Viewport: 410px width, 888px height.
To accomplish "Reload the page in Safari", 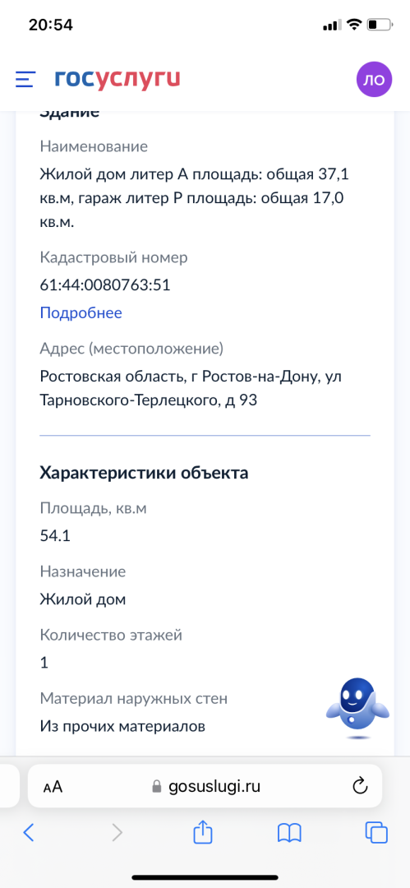I will 360,786.
